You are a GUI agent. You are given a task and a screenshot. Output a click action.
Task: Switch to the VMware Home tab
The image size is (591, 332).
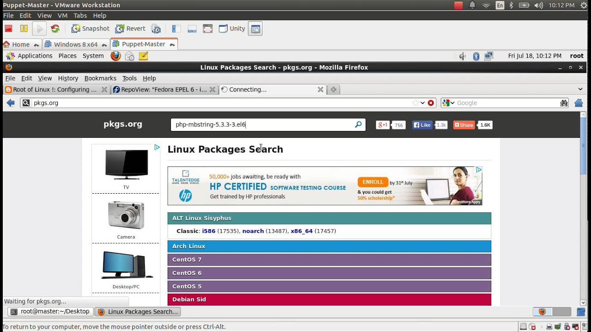(x=20, y=44)
